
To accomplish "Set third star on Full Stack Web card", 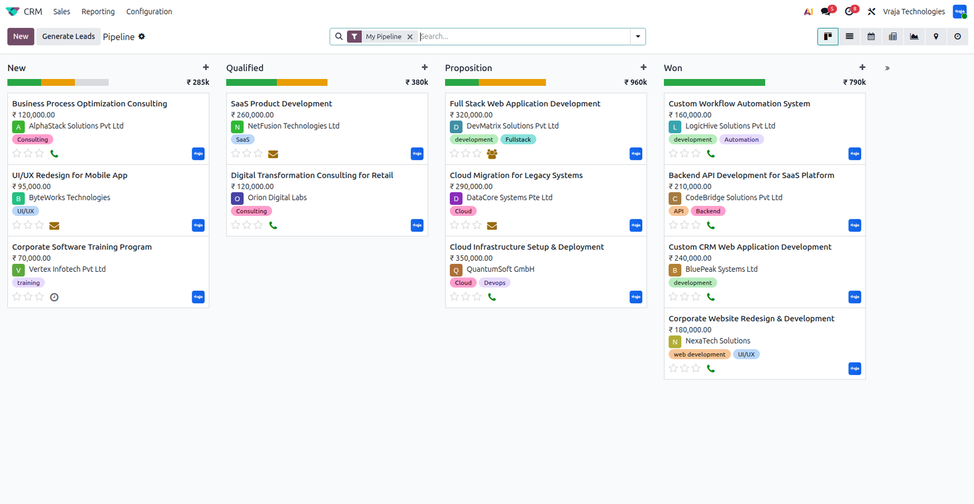I will [477, 153].
